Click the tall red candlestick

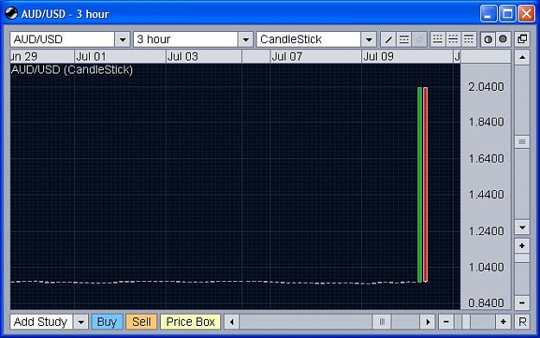(x=426, y=185)
